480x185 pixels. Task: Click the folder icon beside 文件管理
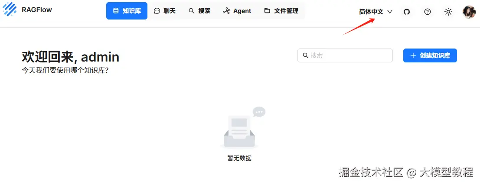point(267,11)
